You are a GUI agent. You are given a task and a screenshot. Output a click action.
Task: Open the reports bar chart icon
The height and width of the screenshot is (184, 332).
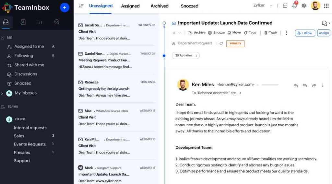(40, 22)
